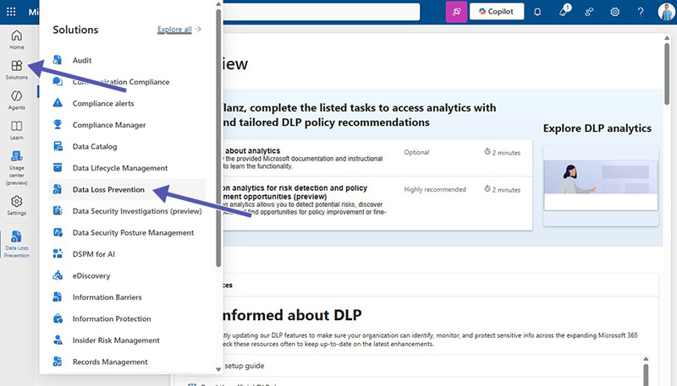Viewport: 677px width, 386px height.
Task: Open the notifications bell icon
Action: (537, 12)
